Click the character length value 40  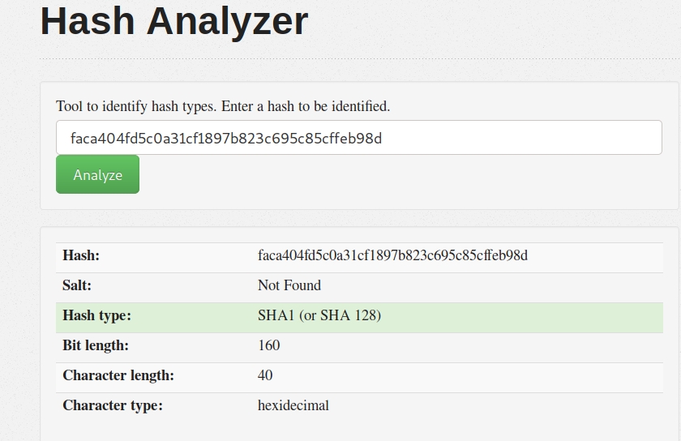[x=265, y=375]
